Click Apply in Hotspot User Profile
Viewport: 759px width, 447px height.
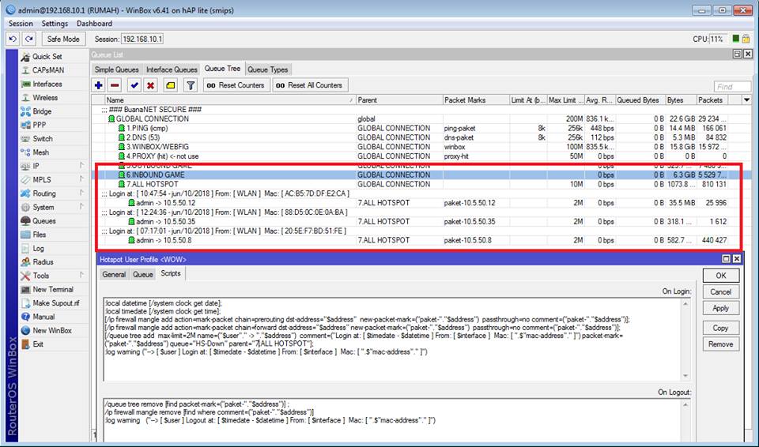point(721,308)
